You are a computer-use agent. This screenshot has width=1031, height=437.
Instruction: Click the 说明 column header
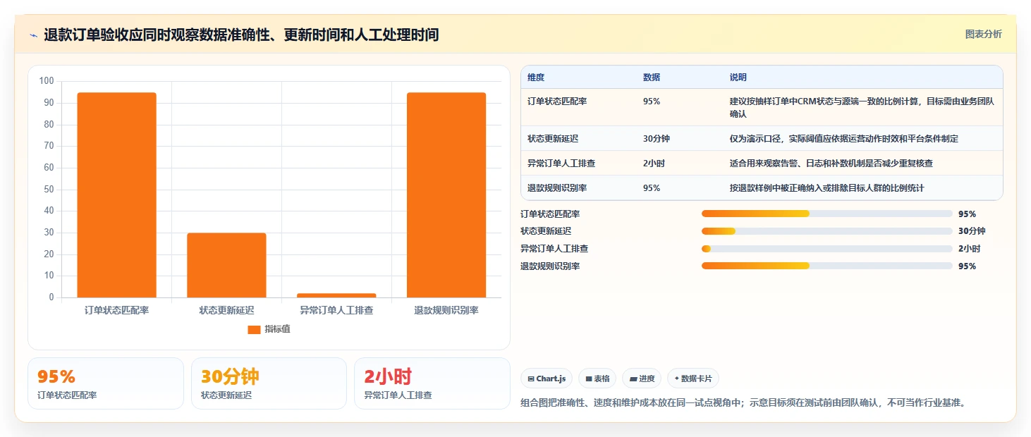738,78
